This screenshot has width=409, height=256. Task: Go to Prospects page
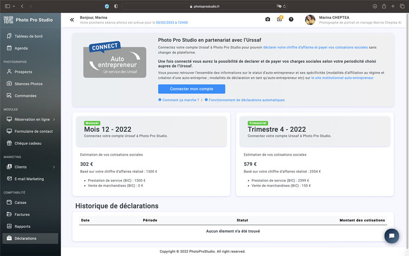pos(23,72)
